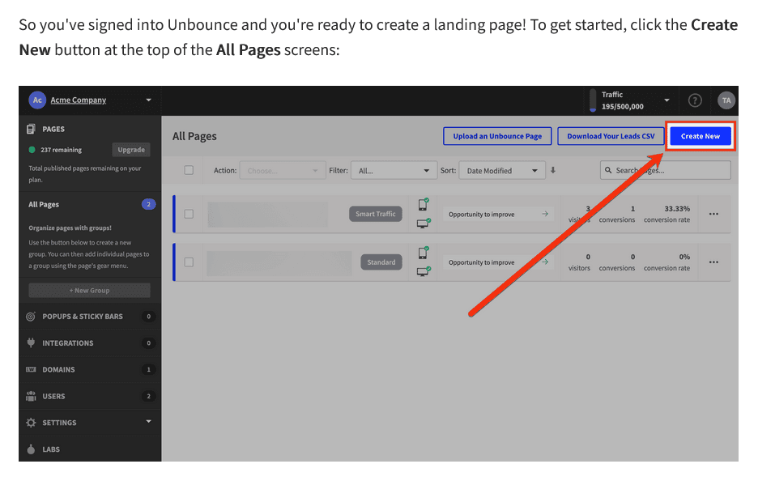Click Download Your Leads CSV
This screenshot has height=481, width=758.
click(611, 136)
